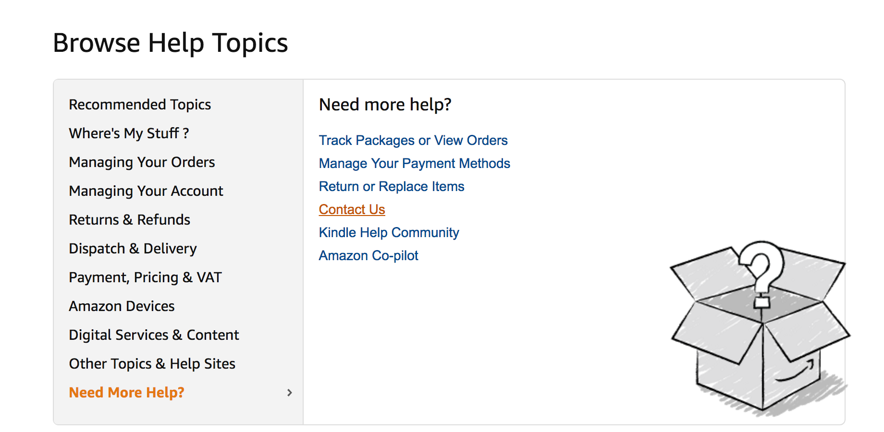Click the question mark box illustration
Viewport: 884px width, 432px height.
(x=759, y=329)
